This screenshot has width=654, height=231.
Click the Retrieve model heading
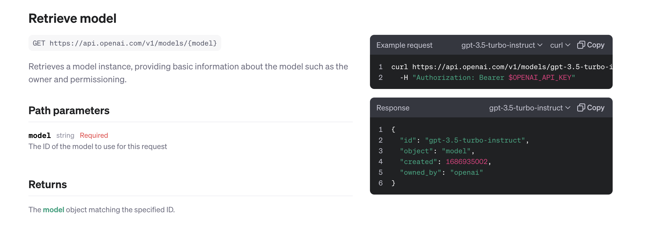[x=72, y=18]
